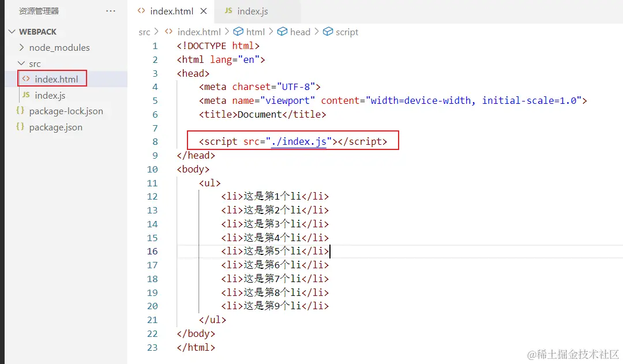Click the HTML file icon beside index.html in tree
The height and width of the screenshot is (364, 623).
(x=26, y=78)
